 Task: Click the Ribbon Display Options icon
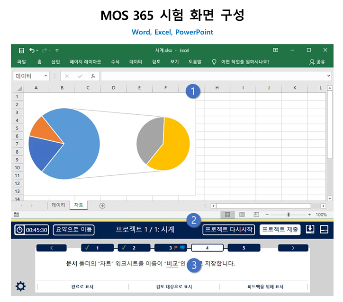276,50
